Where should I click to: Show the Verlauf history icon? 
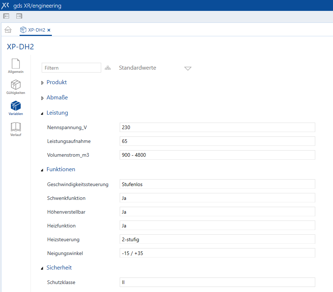click(x=16, y=129)
